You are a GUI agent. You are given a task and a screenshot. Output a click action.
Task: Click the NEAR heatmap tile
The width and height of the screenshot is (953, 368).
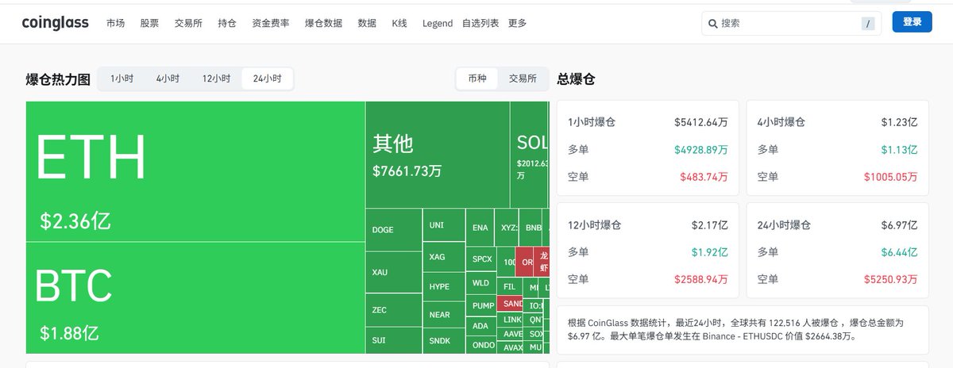[443, 315]
